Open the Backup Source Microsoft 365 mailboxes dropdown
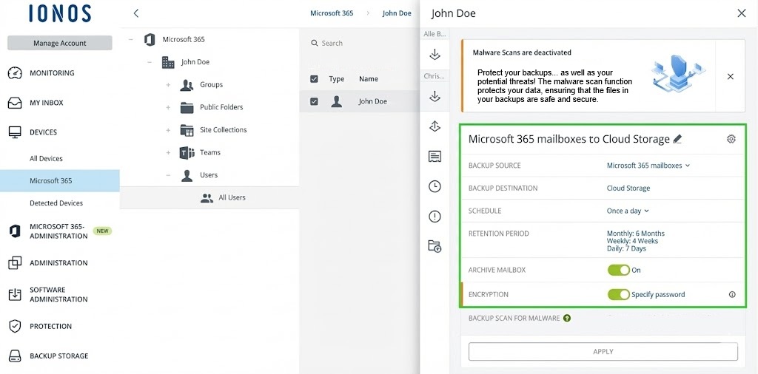This screenshot has width=758, height=374. [648, 166]
